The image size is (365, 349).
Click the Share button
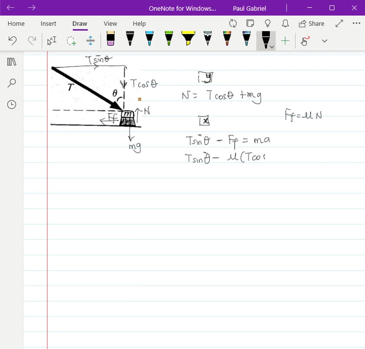[312, 23]
